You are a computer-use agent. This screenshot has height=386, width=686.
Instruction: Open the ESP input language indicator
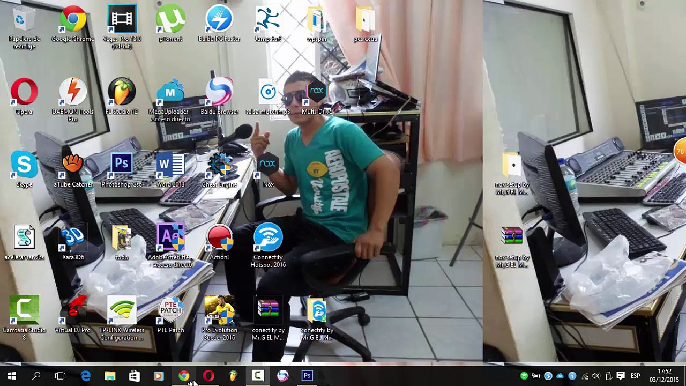(x=635, y=376)
